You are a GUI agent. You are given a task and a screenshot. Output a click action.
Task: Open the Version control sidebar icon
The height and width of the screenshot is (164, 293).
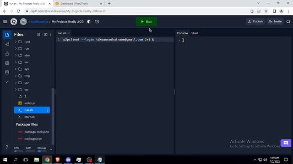[7, 44]
